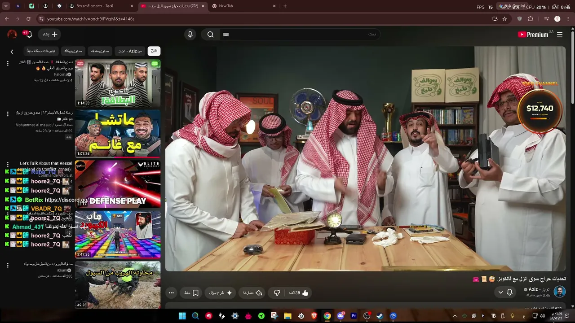The width and height of the screenshot is (575, 323).
Task: Open the Aziz channel name link
Action: coord(540,289)
